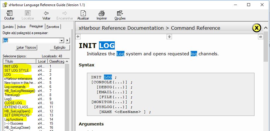This screenshot has width=270, height=131.
Task: Click the next topic arrow in header
Action: click(260, 37)
